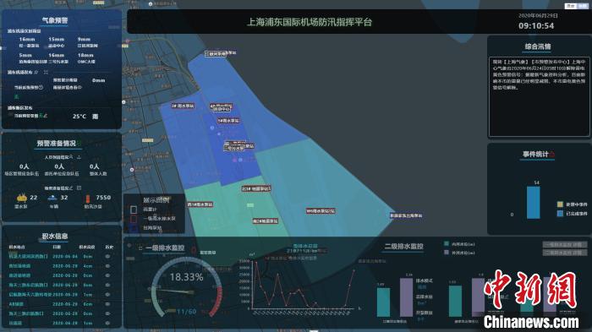Toggle 出海泵站 blue box in map legend

click(134, 228)
